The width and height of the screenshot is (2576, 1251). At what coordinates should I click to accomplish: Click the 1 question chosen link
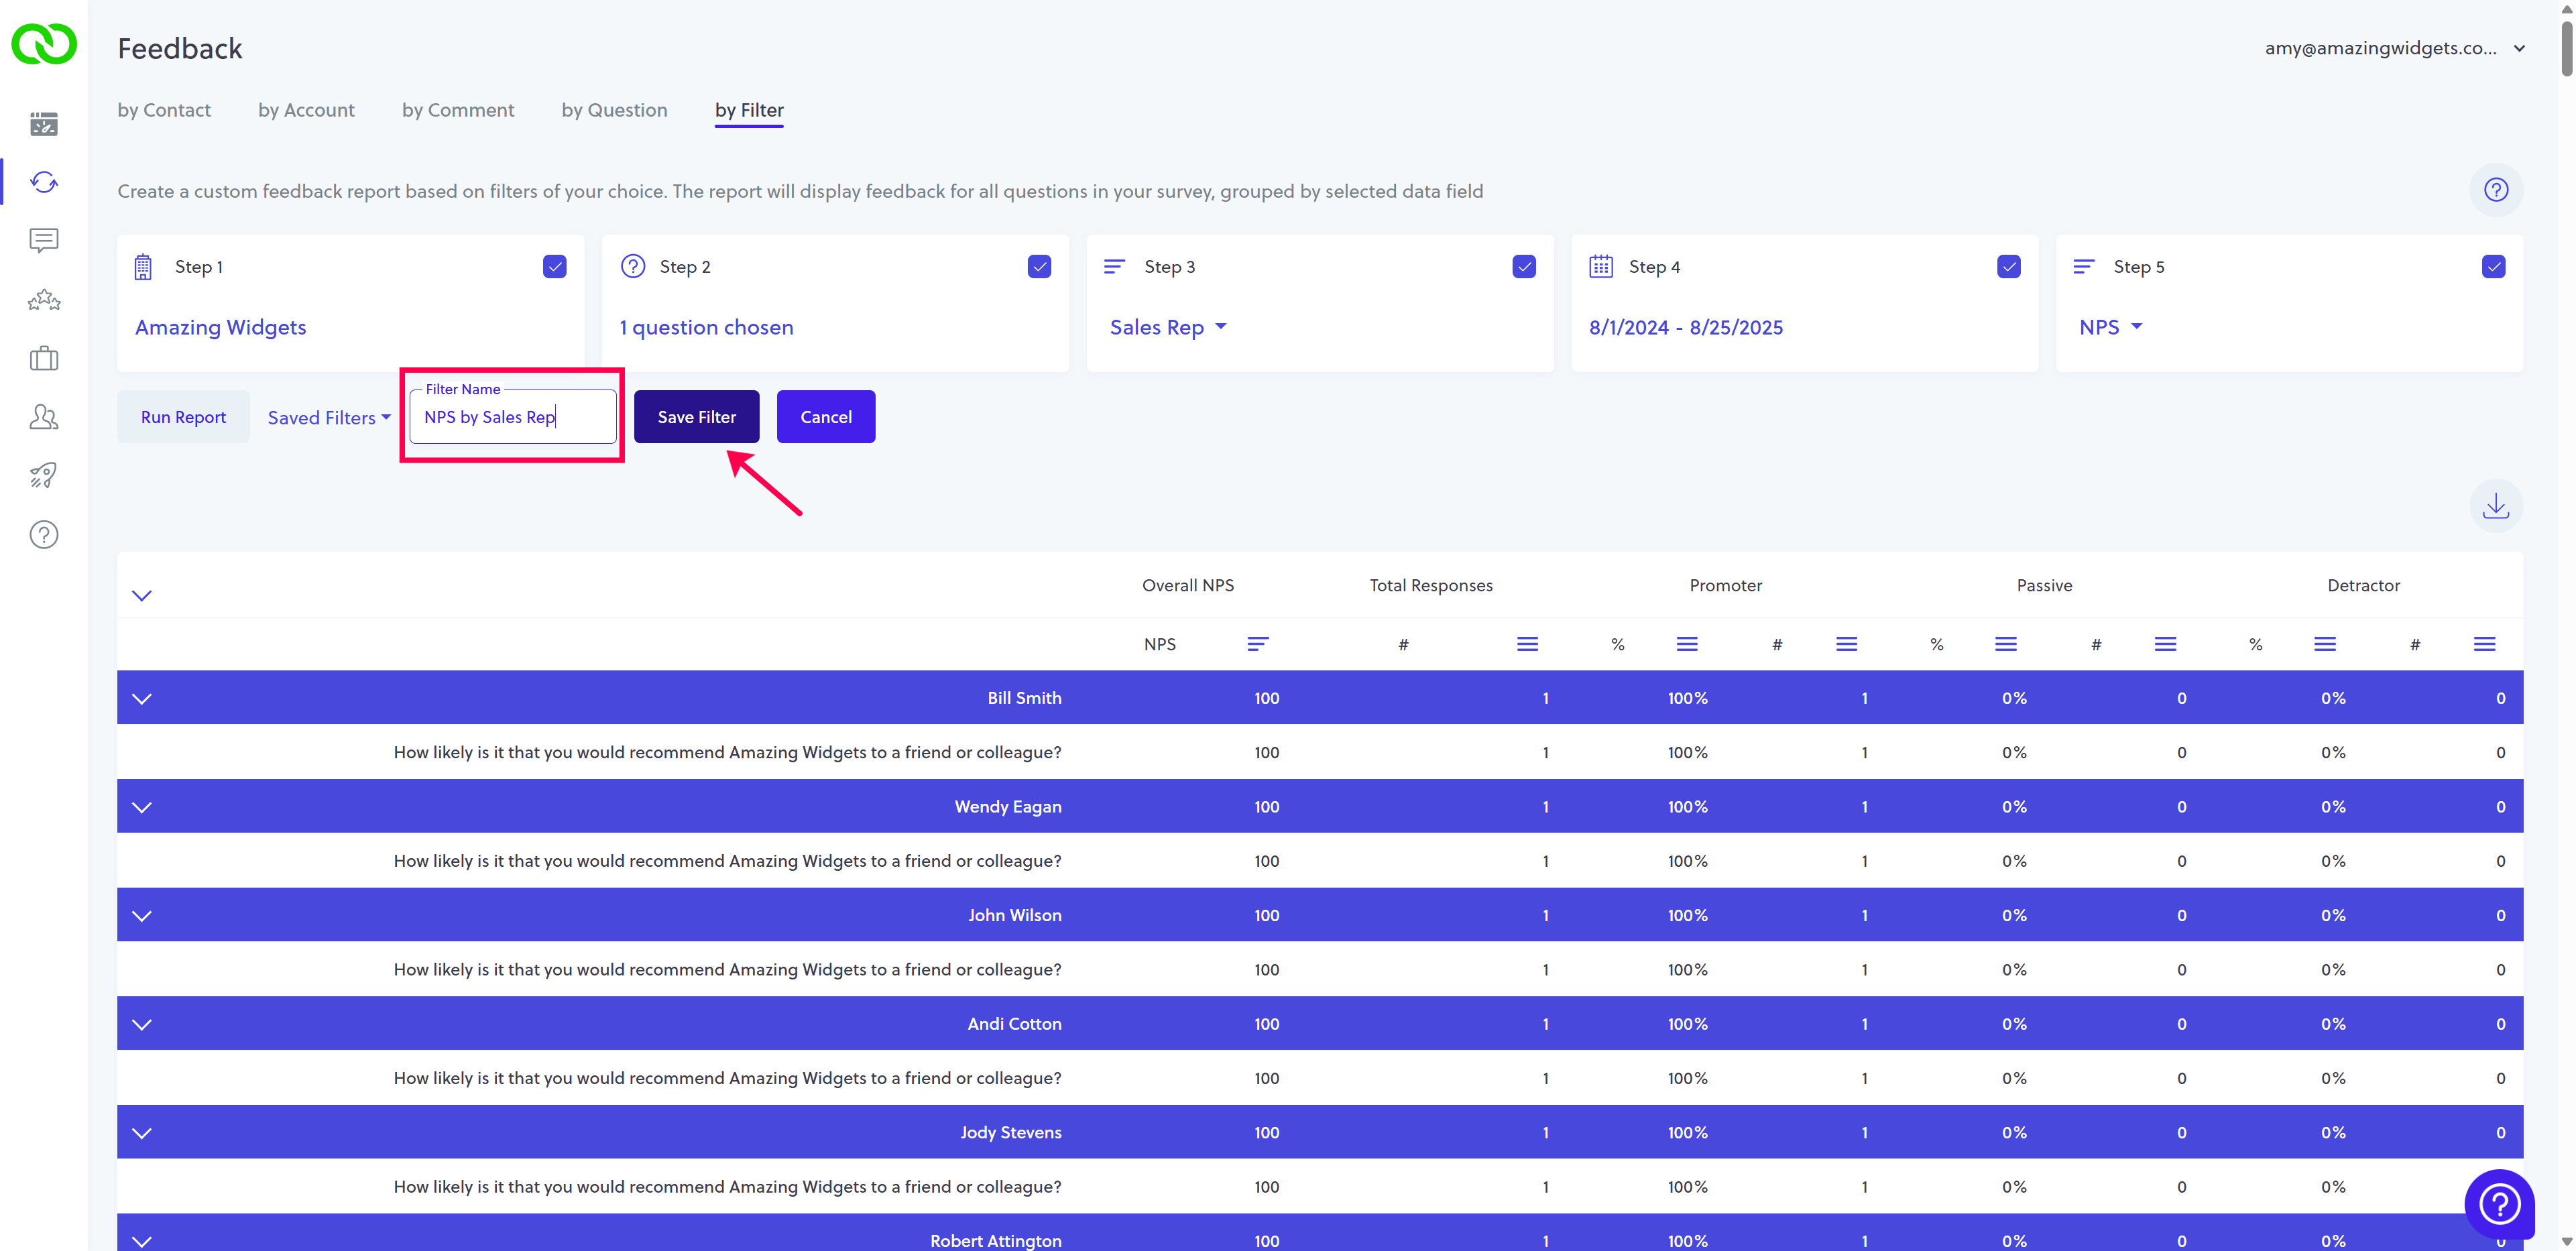coord(706,327)
